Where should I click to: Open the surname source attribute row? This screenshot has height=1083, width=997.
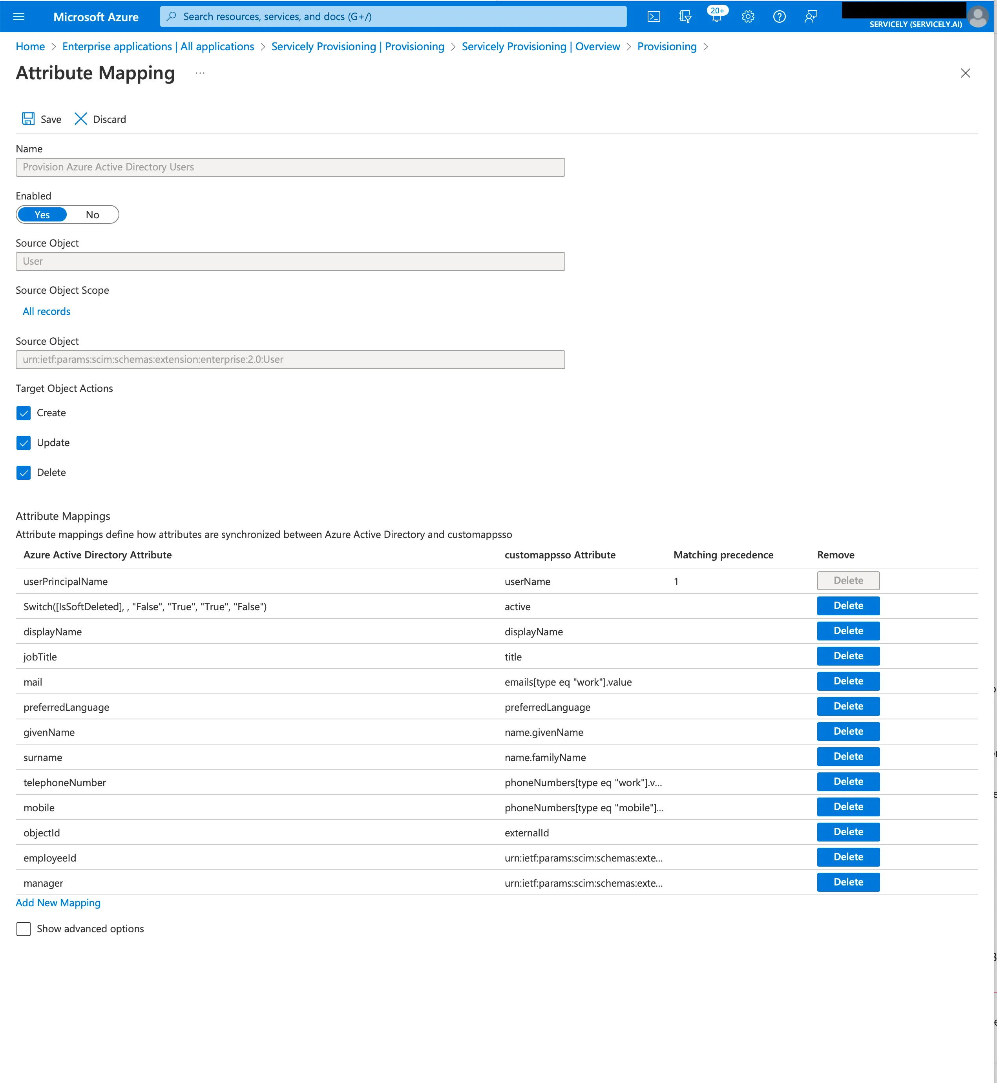(43, 757)
